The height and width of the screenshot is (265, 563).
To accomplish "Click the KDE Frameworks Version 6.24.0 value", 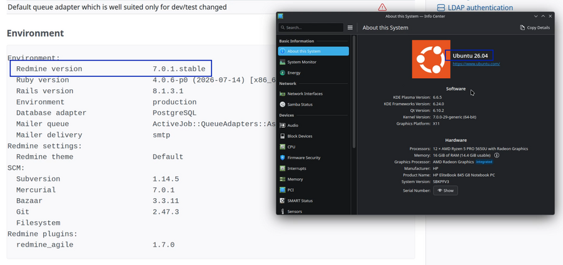I will 439,104.
